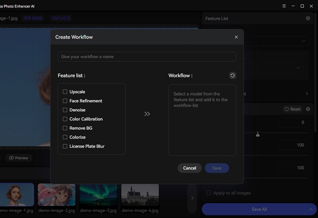This screenshot has width=318, height=218.
Task: Add selected features with the double-arrow icon
Action: [147, 114]
